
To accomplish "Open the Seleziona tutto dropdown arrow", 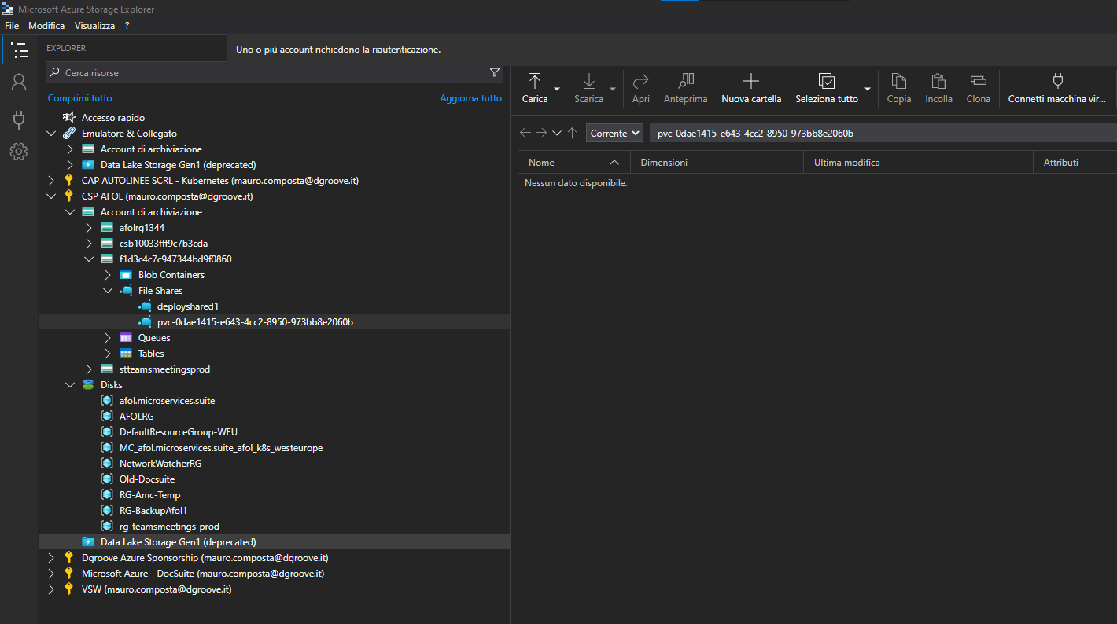I will point(868,88).
